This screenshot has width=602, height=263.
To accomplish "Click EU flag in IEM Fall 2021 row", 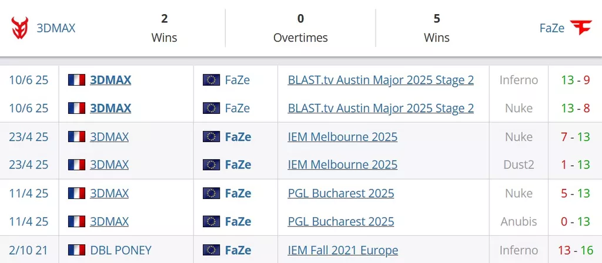I will coord(211,250).
